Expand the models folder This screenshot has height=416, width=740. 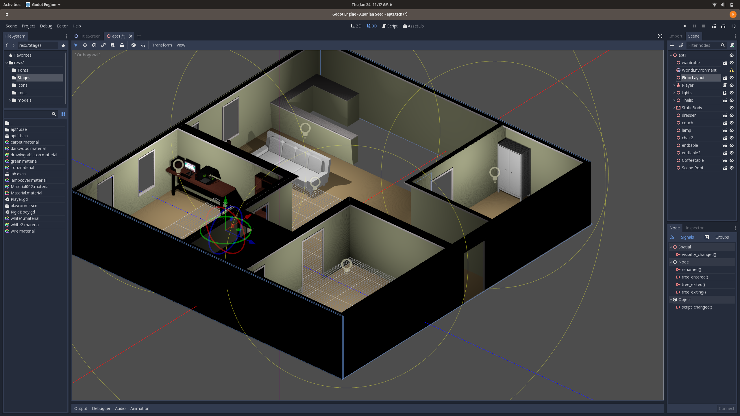click(10, 100)
